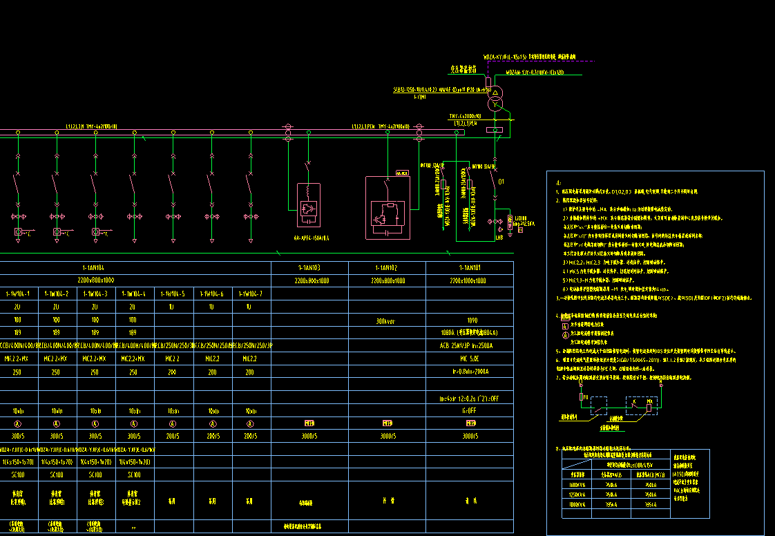The width and height of the screenshot is (775, 536).
Task: Select the MX coil symbol in notes diagram
Action: (649, 408)
